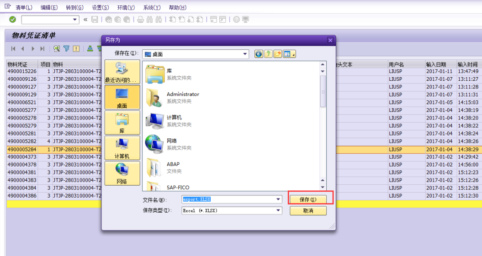Click the Back round arrow icon
The image size is (482, 256).
click(x=109, y=20)
